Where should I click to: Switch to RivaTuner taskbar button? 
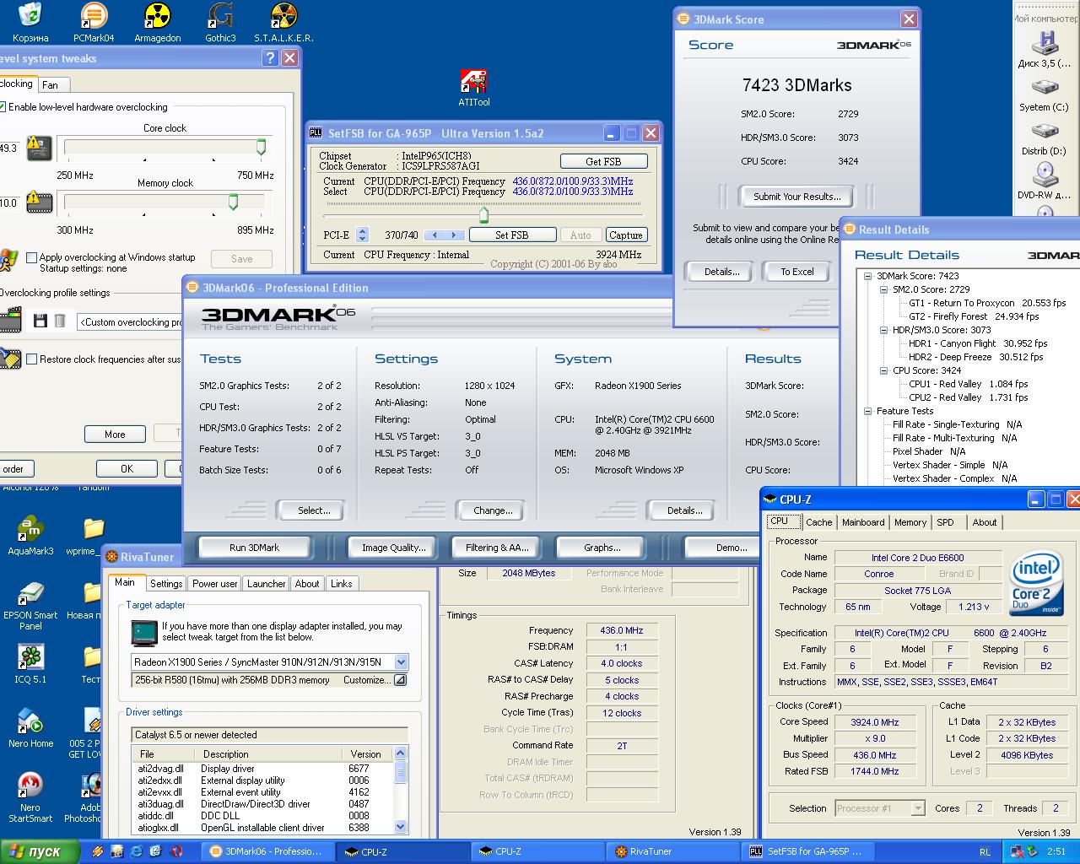[x=673, y=851]
